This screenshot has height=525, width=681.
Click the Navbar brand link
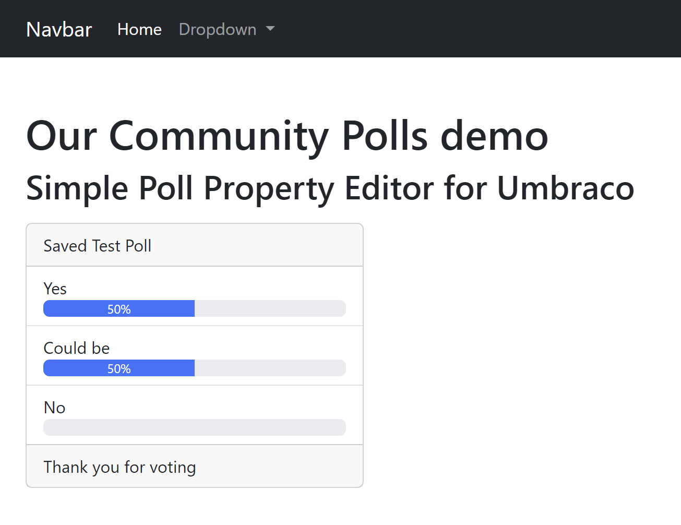coord(59,29)
